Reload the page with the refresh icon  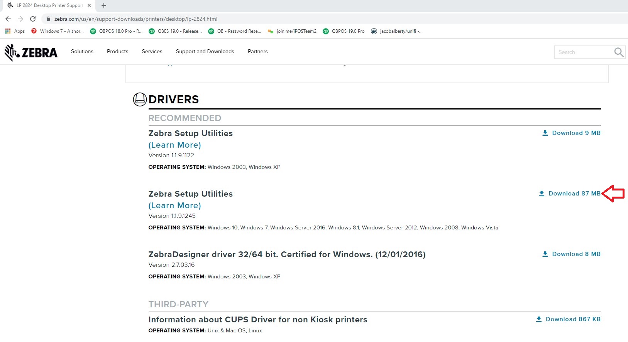[33, 19]
